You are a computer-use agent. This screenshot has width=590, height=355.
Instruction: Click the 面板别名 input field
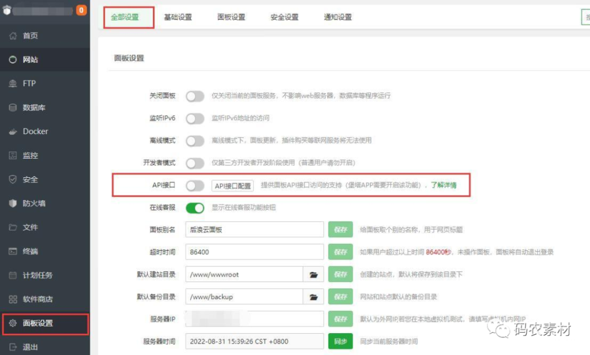[255, 230]
